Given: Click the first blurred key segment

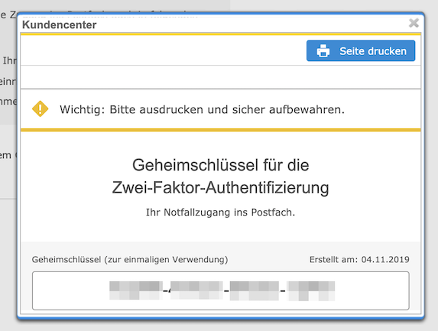Looking at the screenshot, I should [x=136, y=290].
